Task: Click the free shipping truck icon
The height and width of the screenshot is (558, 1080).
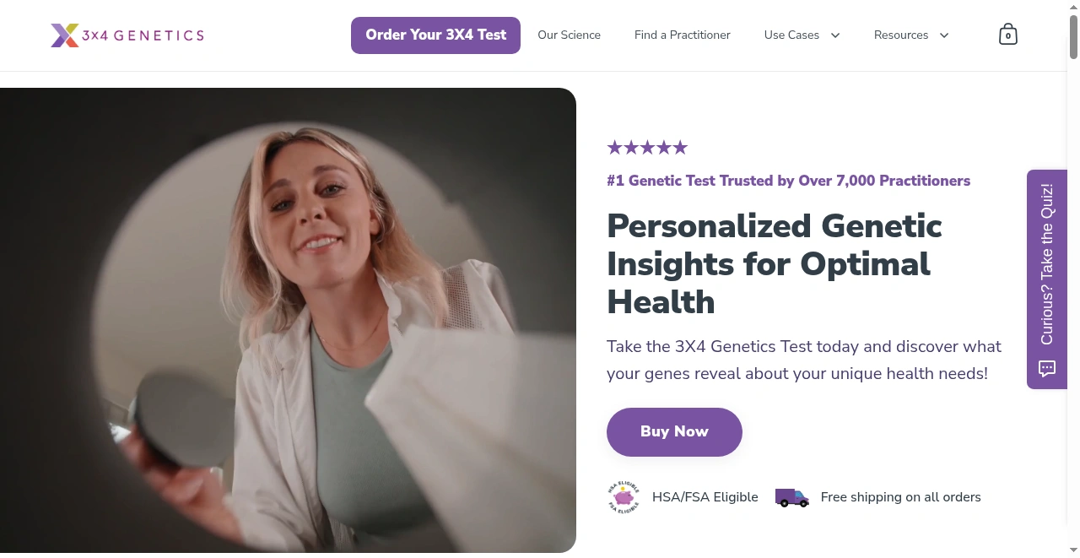Action: tap(791, 497)
